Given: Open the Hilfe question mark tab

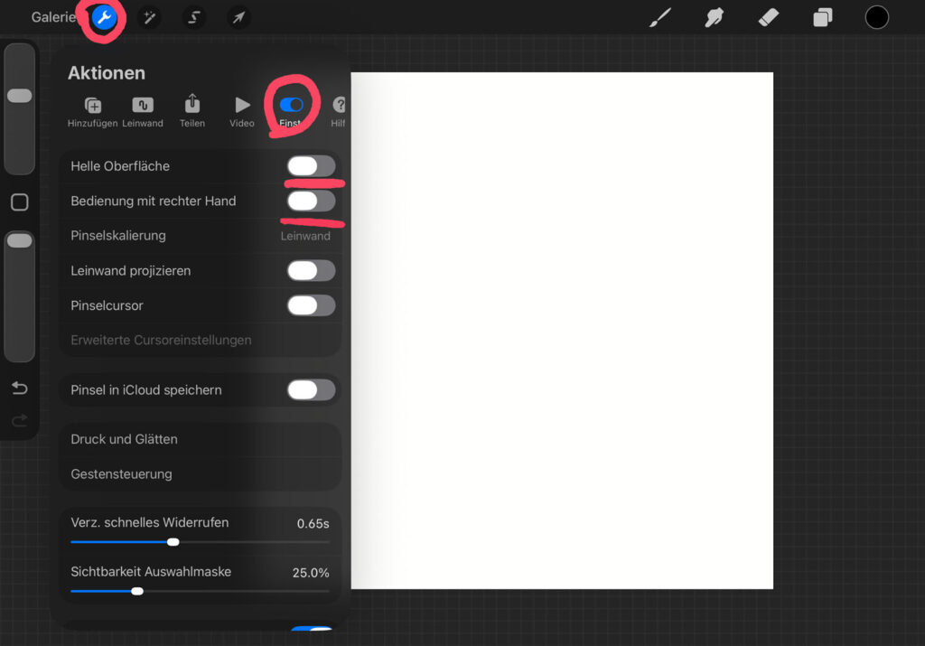Looking at the screenshot, I should [x=339, y=111].
